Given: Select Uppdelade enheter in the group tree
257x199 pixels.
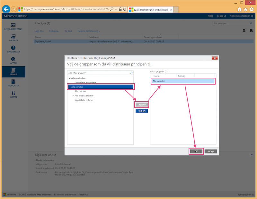Looking at the screenshot, I should (84, 100).
